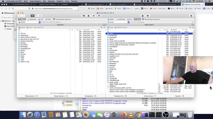Click the queue pause icon in toolbar
Image resolution: width=213 pixels, height=119 pixels.
(x=142, y=16)
